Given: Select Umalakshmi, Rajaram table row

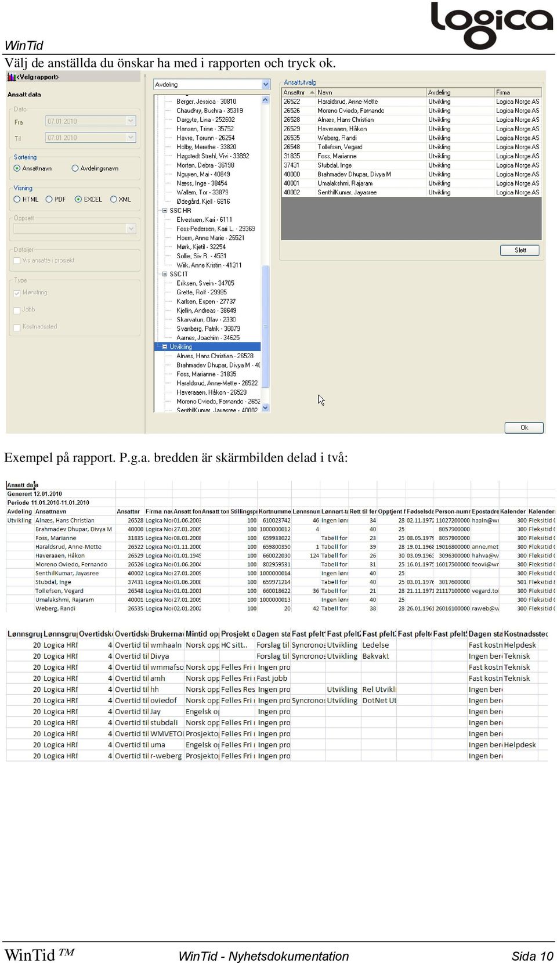Looking at the screenshot, I should pos(411,183).
